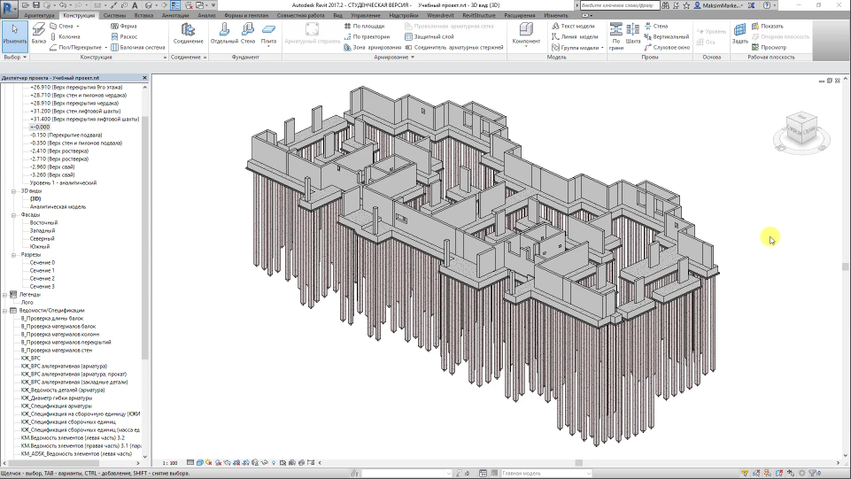Click the search keyword input field
This screenshot has height=479, width=851.
(x=620, y=6)
